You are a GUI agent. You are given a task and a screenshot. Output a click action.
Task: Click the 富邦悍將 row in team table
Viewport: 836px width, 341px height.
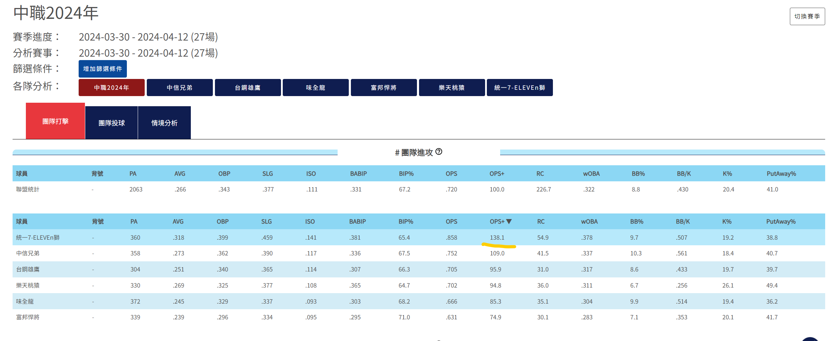point(28,317)
